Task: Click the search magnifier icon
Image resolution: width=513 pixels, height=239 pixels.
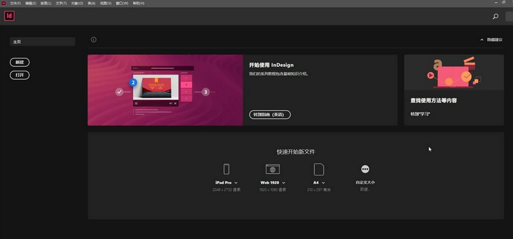Action: coord(496,16)
